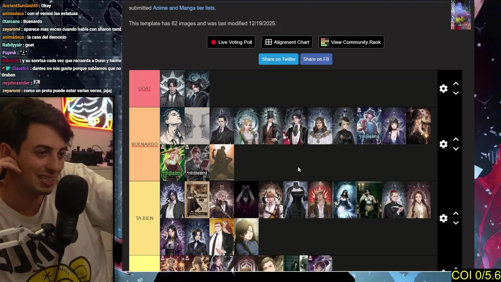Move BUENARDO tier up with arrow
Screen dimensions: 501x282
point(456,139)
